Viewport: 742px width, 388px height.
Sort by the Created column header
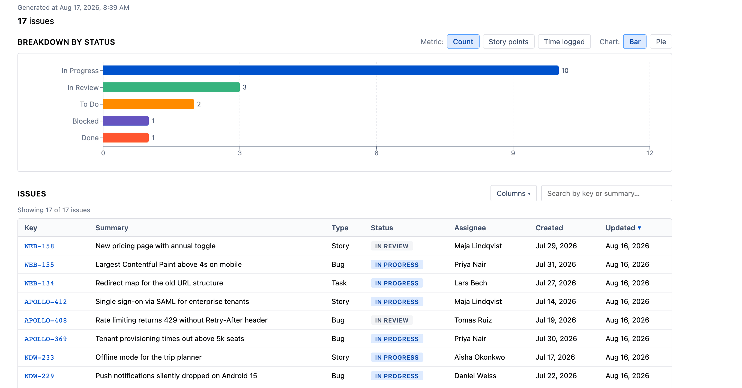549,228
